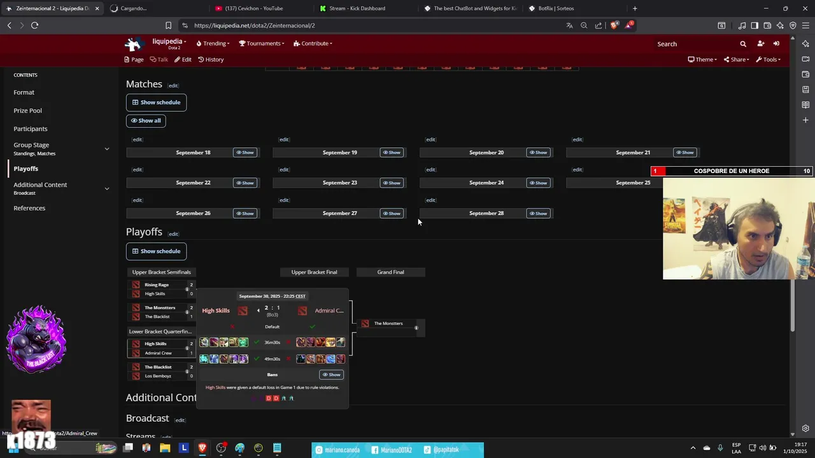Expand Additional Content in contents sidebar
The width and height of the screenshot is (815, 458).
tap(107, 188)
